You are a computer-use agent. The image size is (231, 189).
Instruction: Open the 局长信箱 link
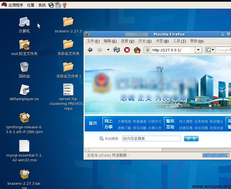point(201,128)
